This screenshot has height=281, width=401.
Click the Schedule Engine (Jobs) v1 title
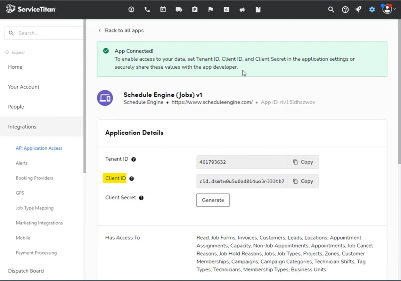pyautogui.click(x=163, y=95)
